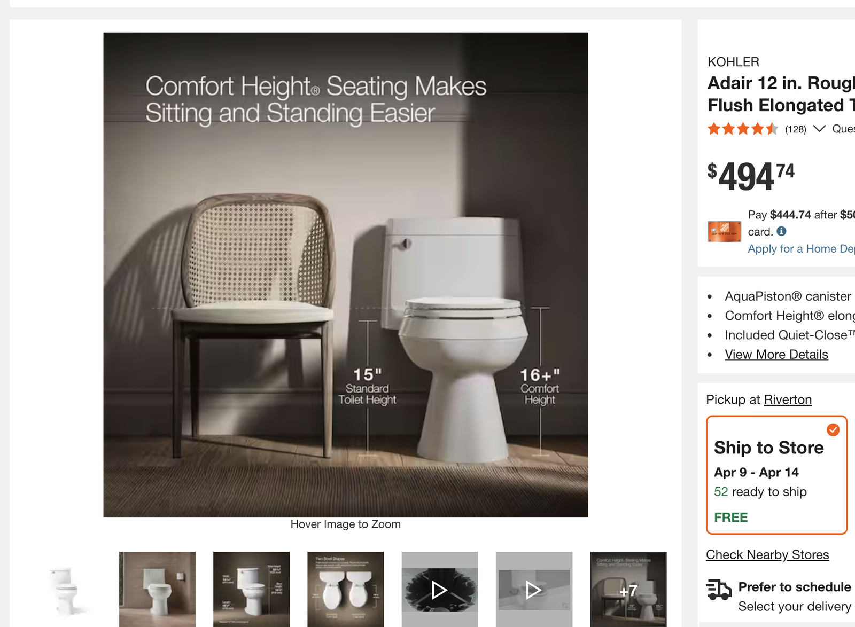Select the toilet in bathroom scene thumbnail
This screenshot has width=855, height=627.
click(x=157, y=590)
